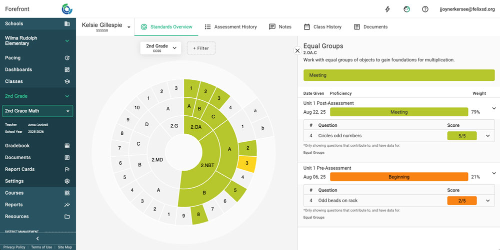This screenshot has width=500, height=250.
Task: Click the Dashboards icon in sidebar
Action: (67, 70)
